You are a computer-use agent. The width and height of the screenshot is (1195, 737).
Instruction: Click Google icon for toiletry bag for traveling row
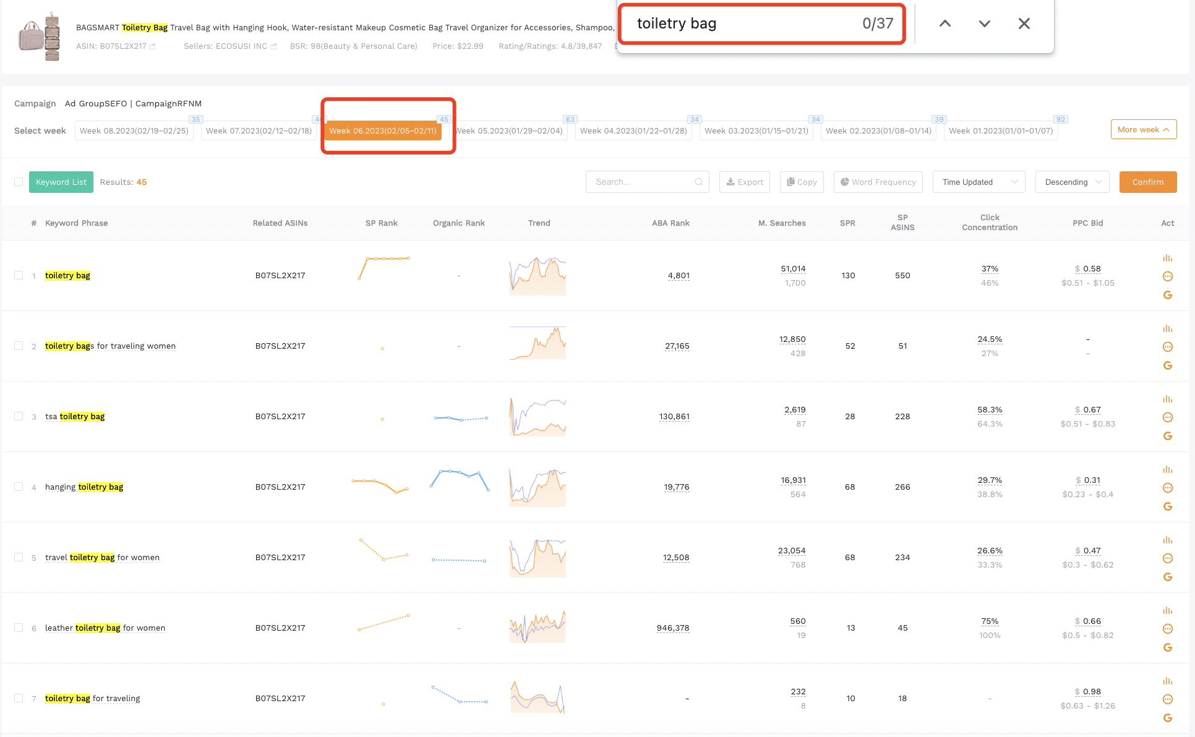coord(1168,718)
